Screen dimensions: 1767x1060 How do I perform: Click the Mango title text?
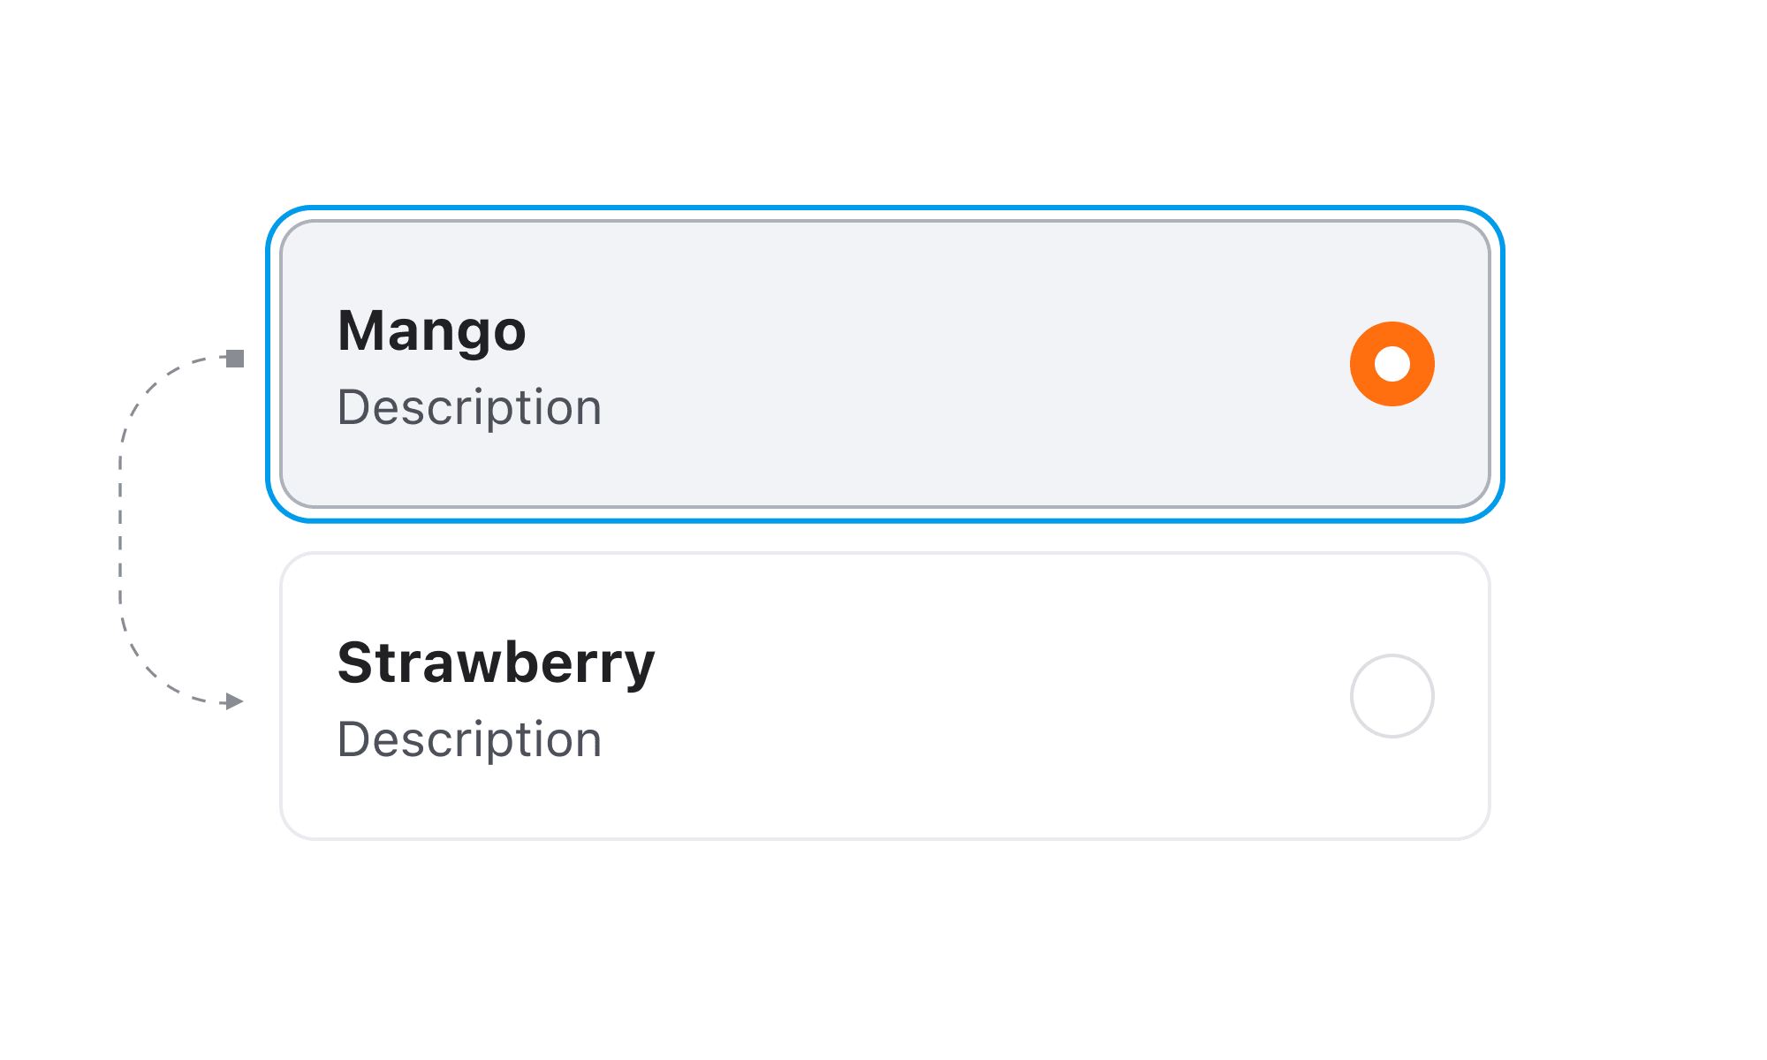pos(431,331)
